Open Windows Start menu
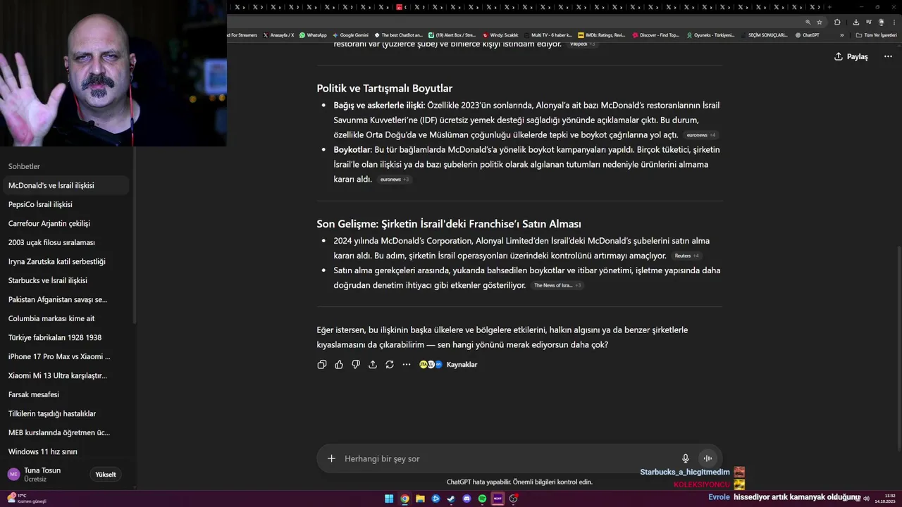Screen dimensions: 902x507 click(389, 499)
